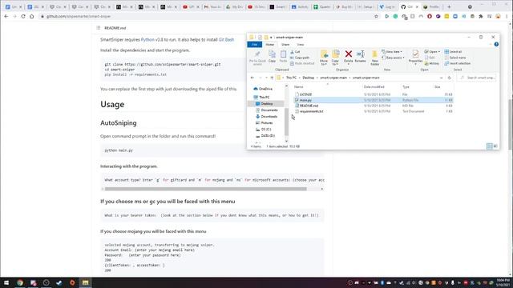
Task: Sort files by the Name column
Action: [298, 87]
